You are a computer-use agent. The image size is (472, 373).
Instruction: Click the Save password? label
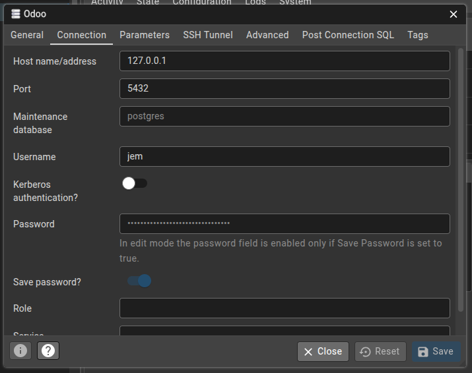click(x=47, y=282)
